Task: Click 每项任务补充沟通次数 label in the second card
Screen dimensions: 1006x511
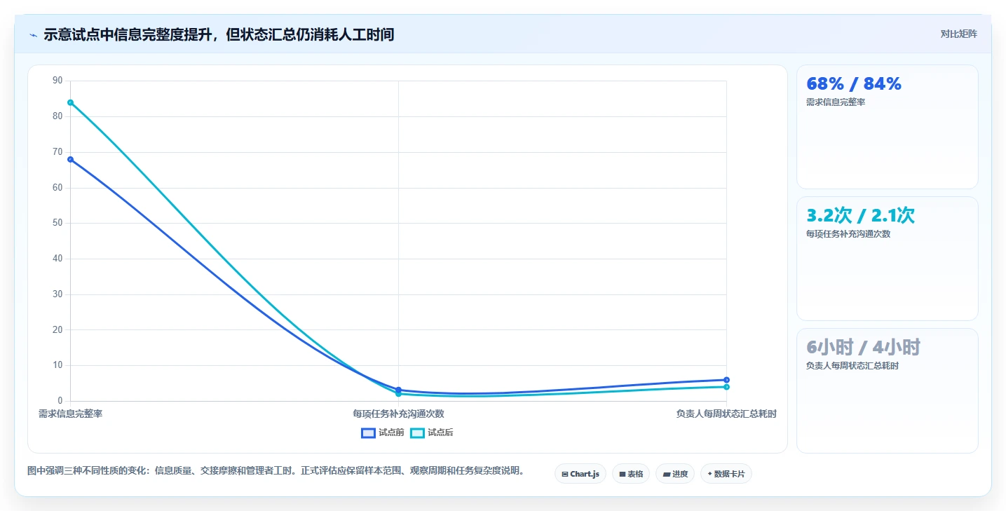Action: (848, 234)
